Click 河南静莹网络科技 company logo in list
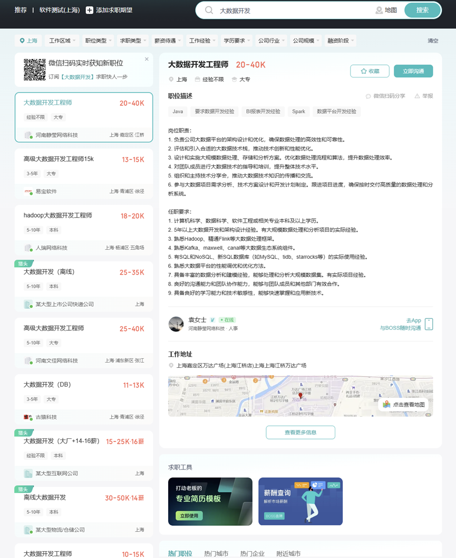Viewport: 456px width, 558px height. coord(28,135)
